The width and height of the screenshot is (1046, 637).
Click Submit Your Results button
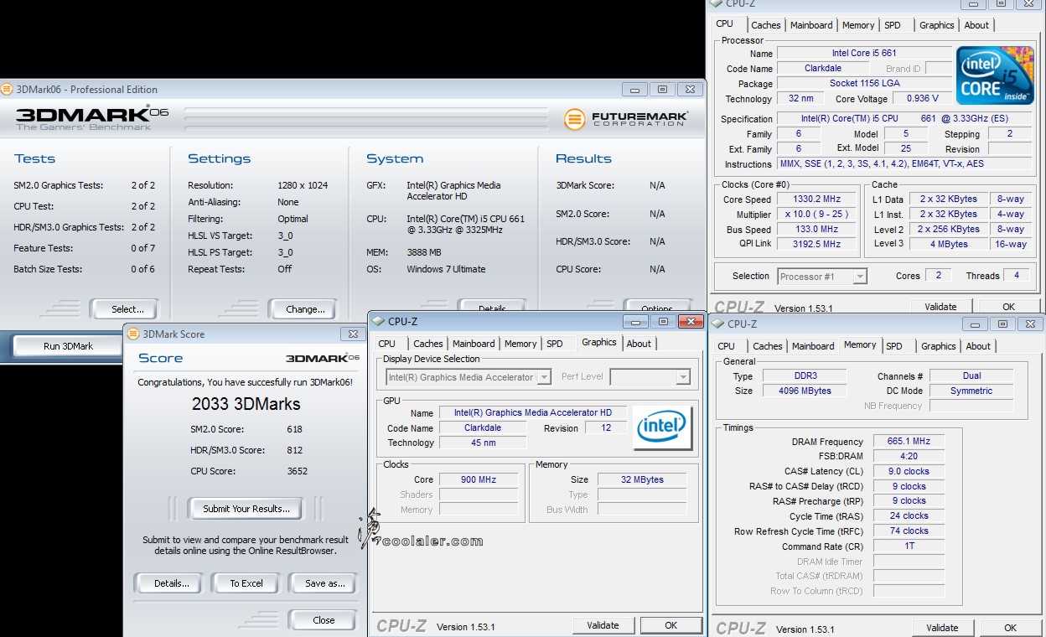pos(246,509)
